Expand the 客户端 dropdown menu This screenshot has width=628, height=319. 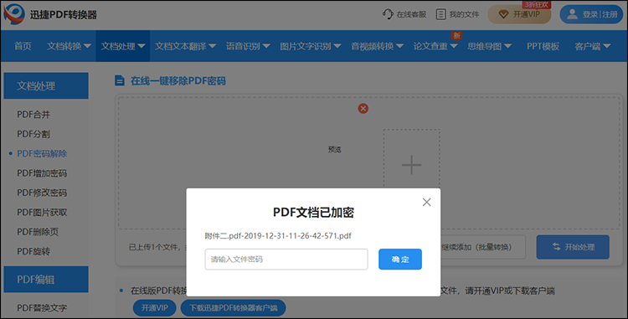pyautogui.click(x=607, y=46)
